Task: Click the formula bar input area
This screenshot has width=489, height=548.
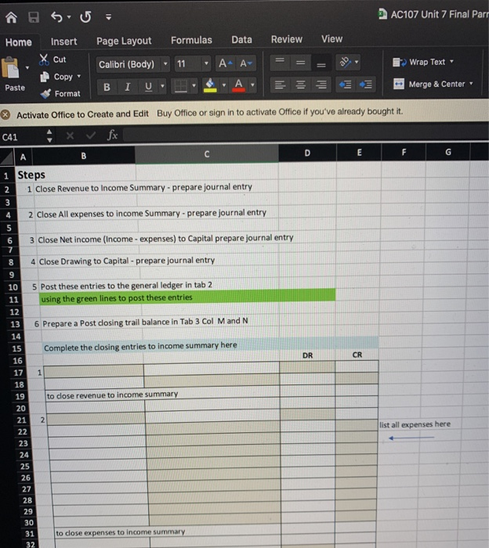Action: point(306,134)
